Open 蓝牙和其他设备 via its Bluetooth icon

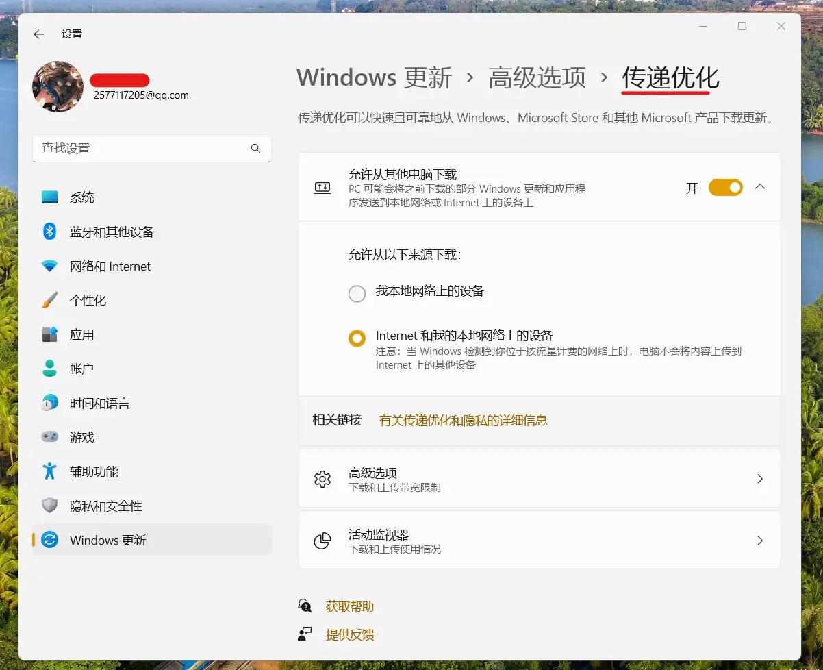[49, 232]
